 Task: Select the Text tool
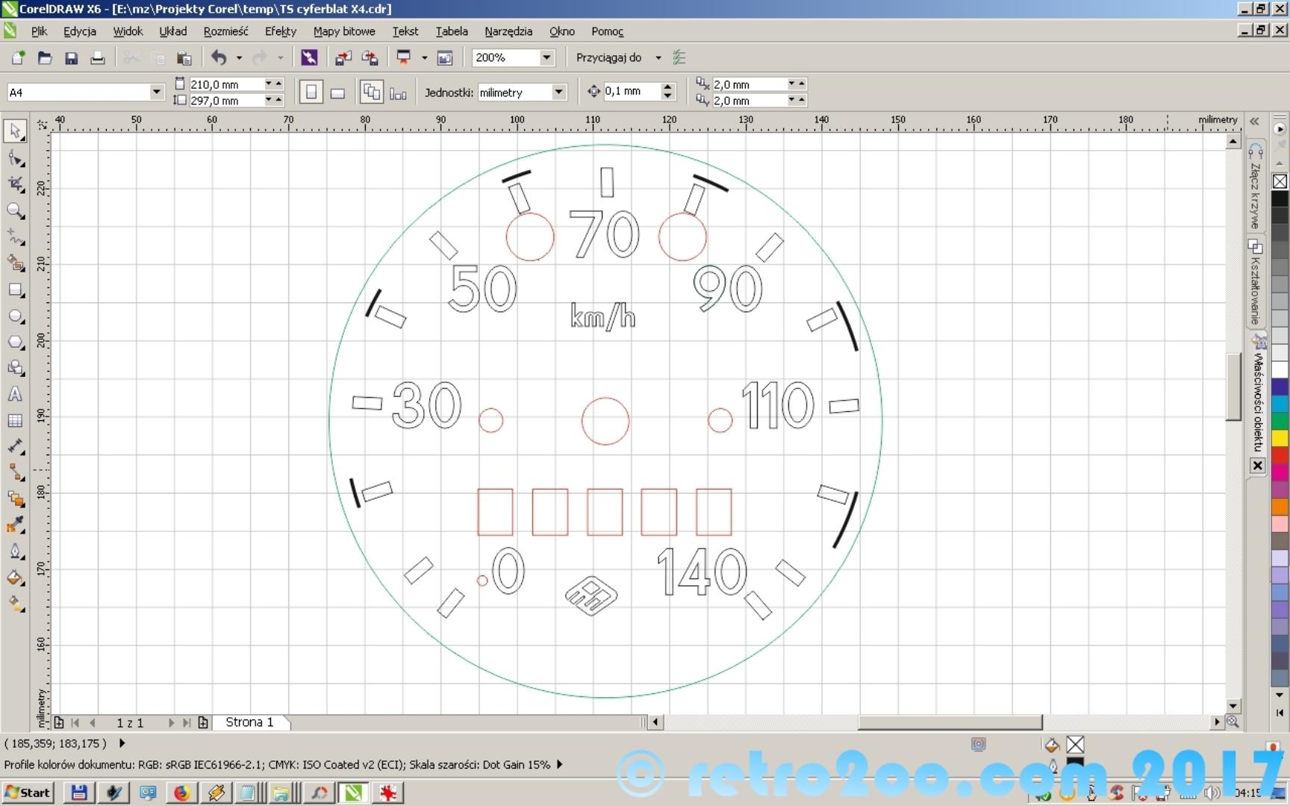pyautogui.click(x=15, y=395)
